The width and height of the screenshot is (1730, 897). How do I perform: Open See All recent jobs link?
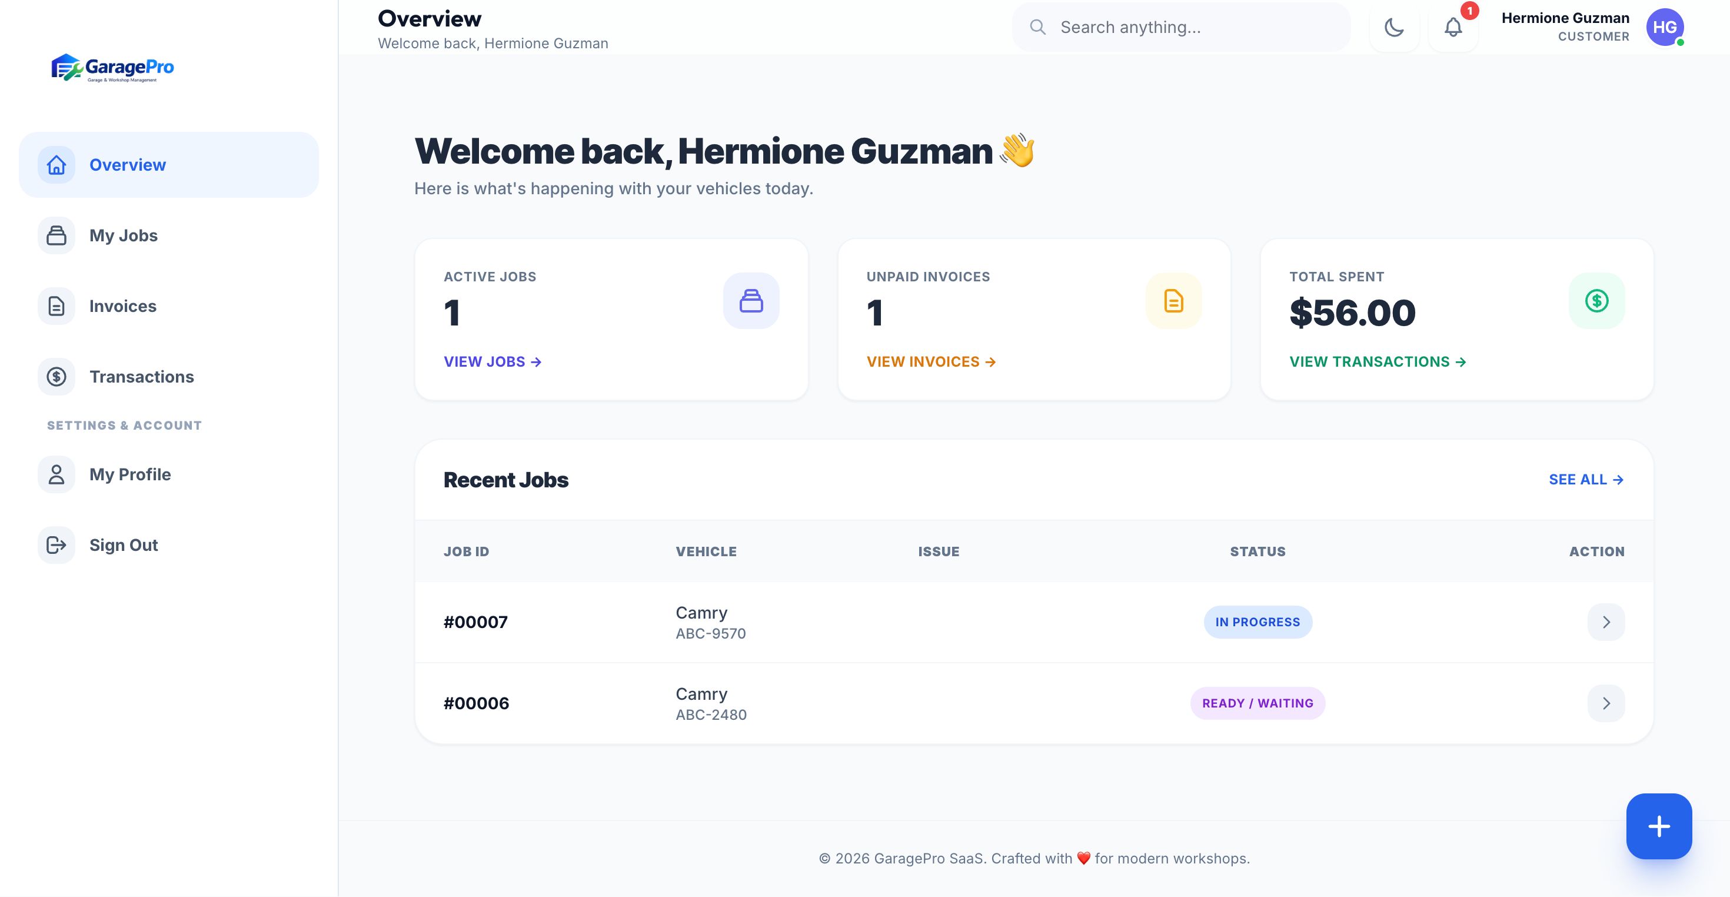coord(1586,480)
